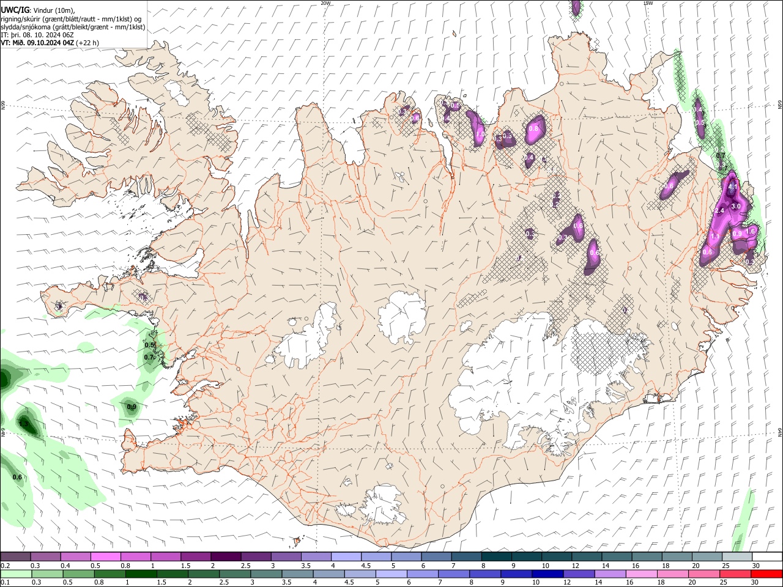This screenshot has width=783, height=587.
Task: Click the pale lavender swatch between 4 and 4.5, snow scale
Action: 346,557
